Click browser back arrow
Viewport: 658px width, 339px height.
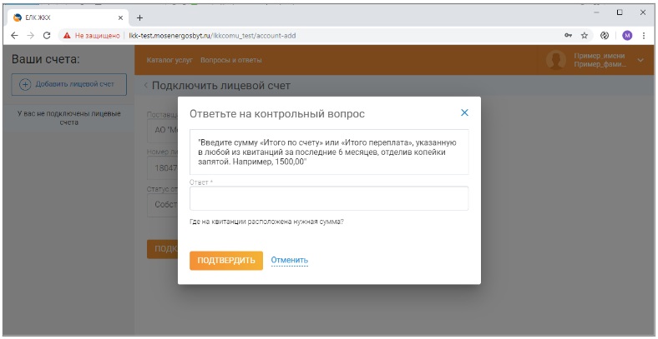tap(15, 36)
